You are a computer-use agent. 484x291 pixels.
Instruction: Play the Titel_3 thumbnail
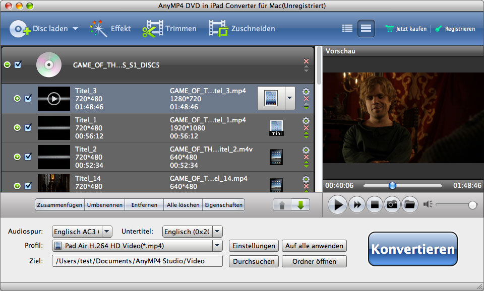(x=54, y=99)
